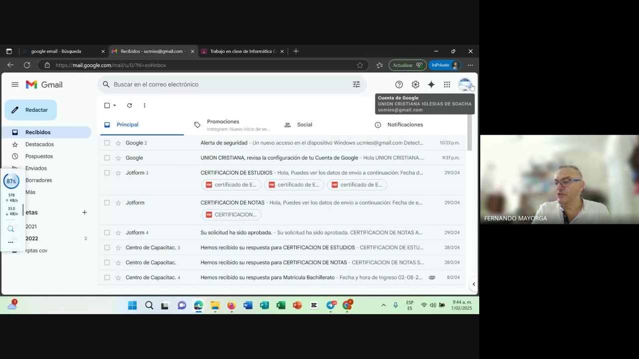
Task: Open the Help question mark icon
Action: coord(399,85)
